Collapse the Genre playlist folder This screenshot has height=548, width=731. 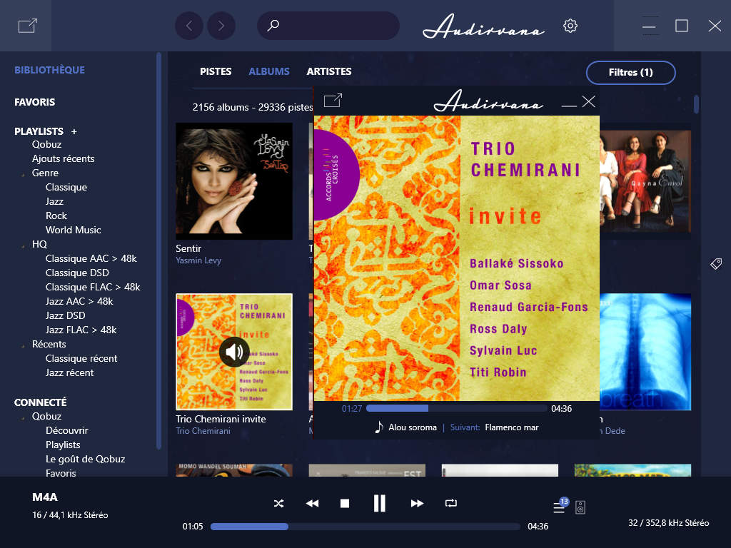(x=23, y=175)
